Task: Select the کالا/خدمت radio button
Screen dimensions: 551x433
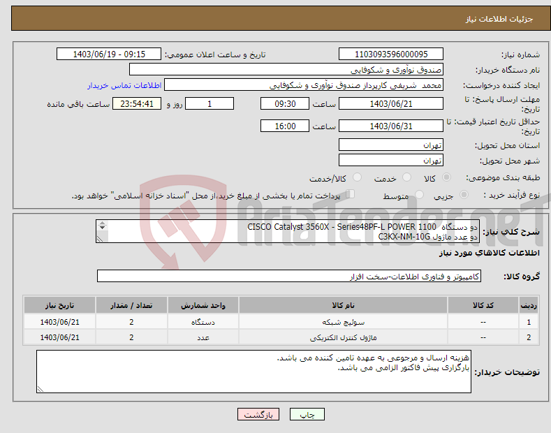Action: [x=357, y=177]
